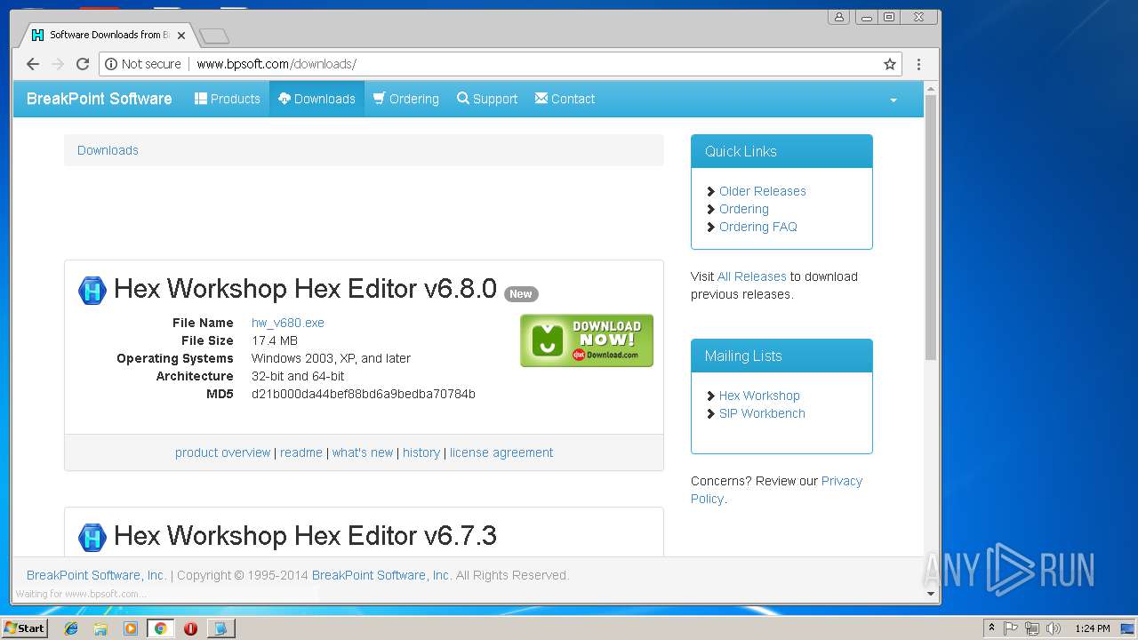Open product overview link
The height and width of the screenshot is (640, 1138).
pyautogui.click(x=222, y=452)
